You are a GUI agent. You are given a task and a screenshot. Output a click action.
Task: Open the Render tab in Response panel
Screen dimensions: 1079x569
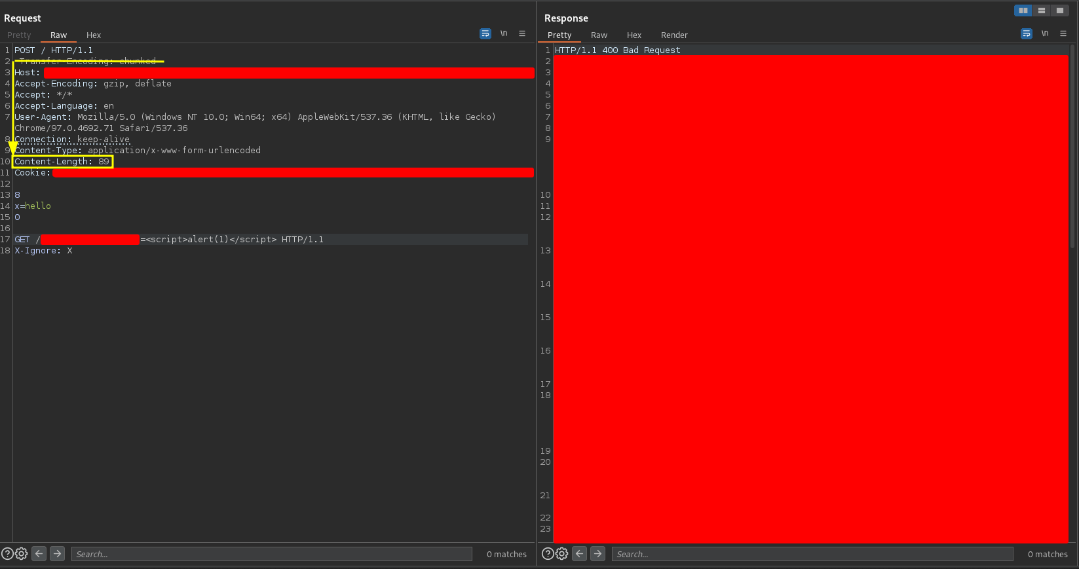click(x=674, y=35)
